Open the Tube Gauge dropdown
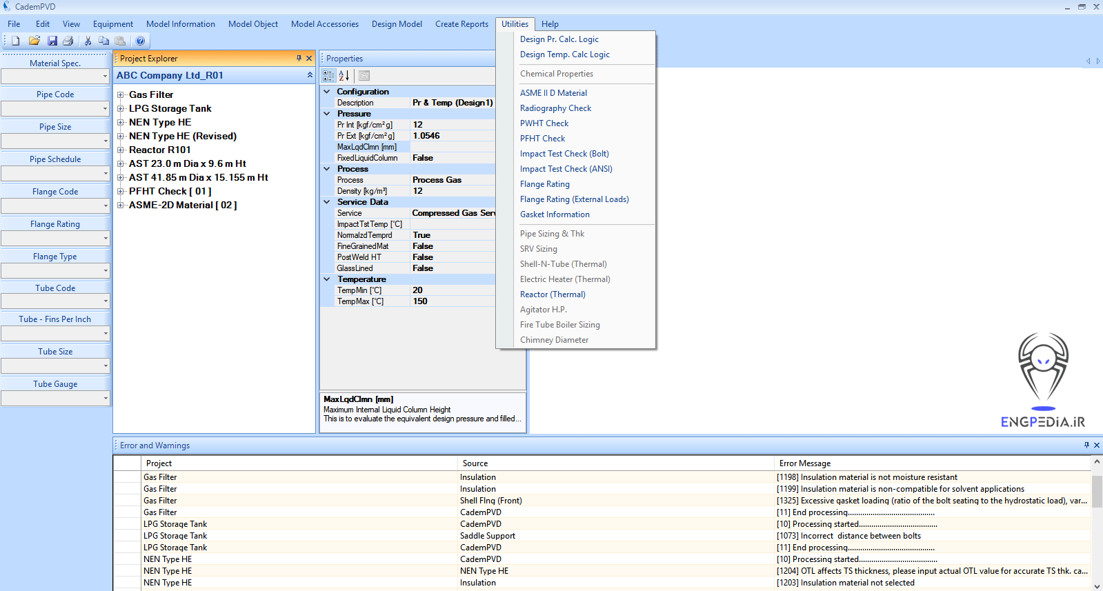This screenshot has height=591, width=1103. [105, 398]
